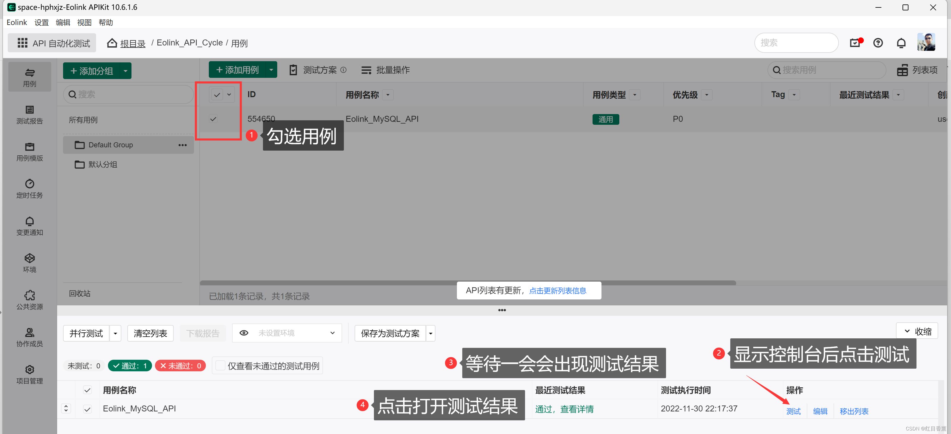951x434 pixels.
Task: Toggle 仅查看未通过的测试用例 checkbox
Action: tap(220, 365)
